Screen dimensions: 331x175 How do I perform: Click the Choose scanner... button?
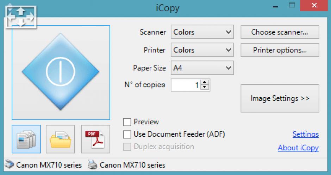(280, 32)
